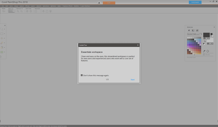
Task: Click the small foreground color box
Action: point(211,34)
